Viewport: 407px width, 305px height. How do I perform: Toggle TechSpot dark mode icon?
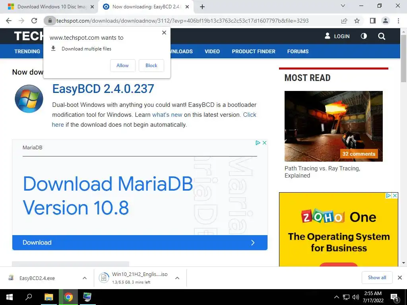click(364, 36)
